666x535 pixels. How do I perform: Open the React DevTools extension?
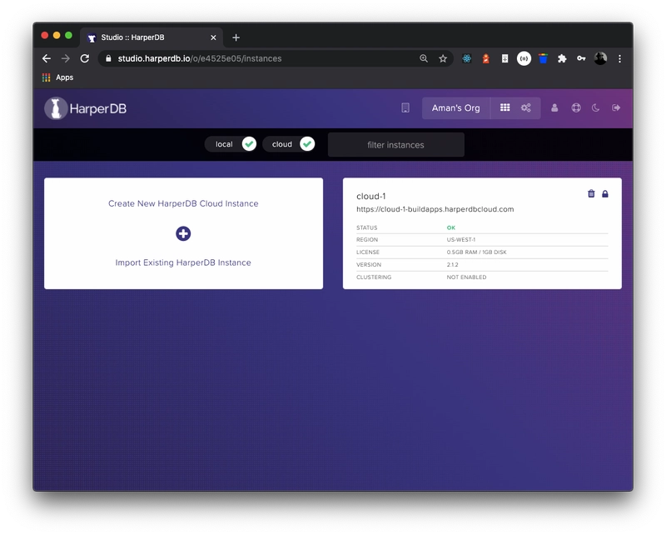click(466, 58)
